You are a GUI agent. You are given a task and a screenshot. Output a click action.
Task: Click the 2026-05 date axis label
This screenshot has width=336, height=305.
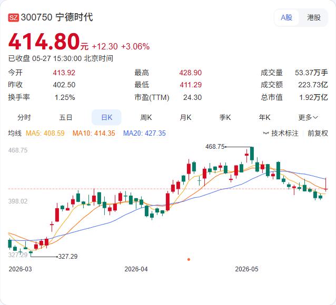point(246,269)
